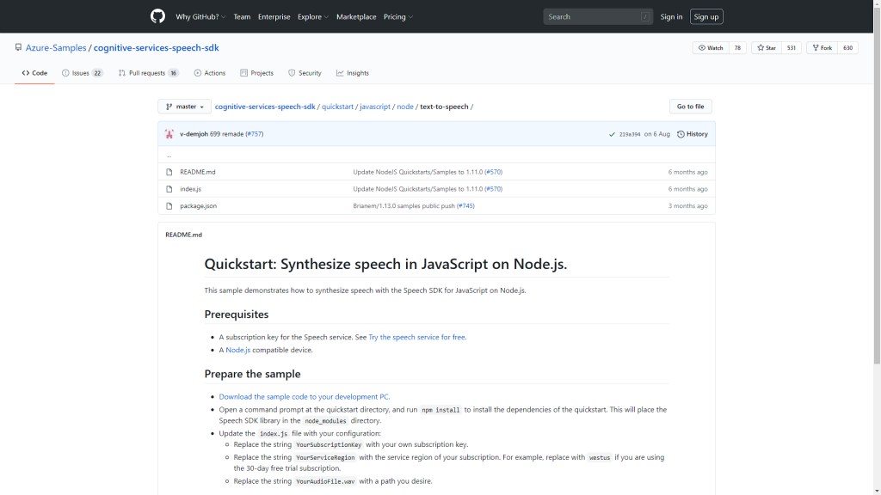Open the Why GitHub? dropdown menu
Viewport: 881px width, 495px height.
200,17
